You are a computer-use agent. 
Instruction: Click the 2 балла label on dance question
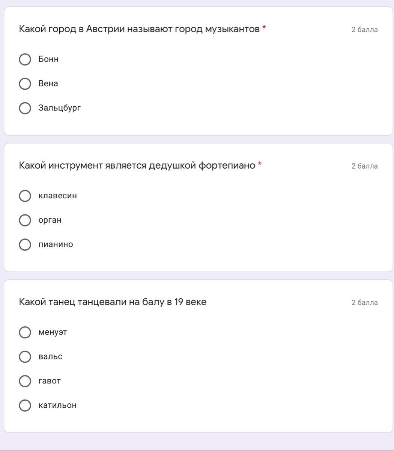[364, 303]
